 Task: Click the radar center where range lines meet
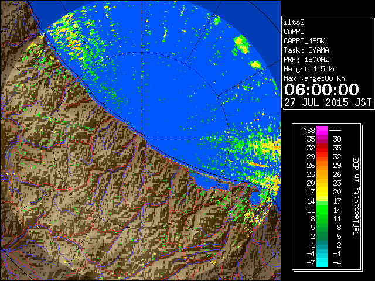click(x=141, y=140)
